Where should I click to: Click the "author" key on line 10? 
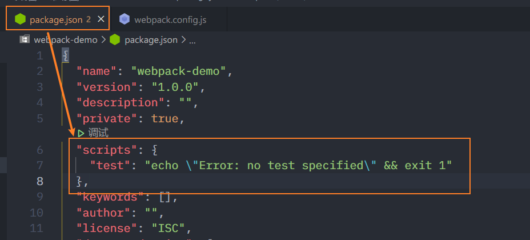click(x=104, y=213)
